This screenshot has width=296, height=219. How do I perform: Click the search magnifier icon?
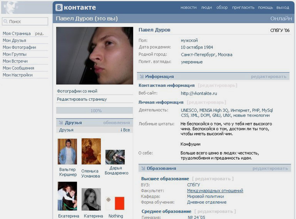tap(6, 21)
